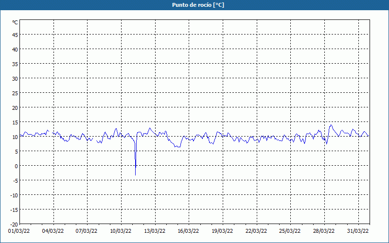This screenshot has height=243, width=389.
Task: Click the 04/03/22 date label
Action: [x=53, y=231]
